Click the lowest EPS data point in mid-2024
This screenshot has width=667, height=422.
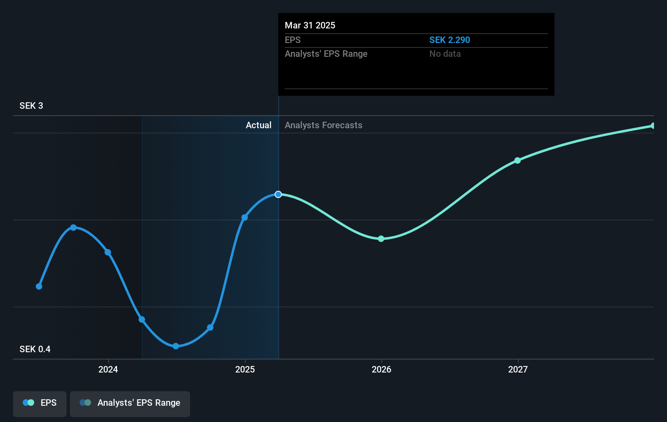coord(176,346)
